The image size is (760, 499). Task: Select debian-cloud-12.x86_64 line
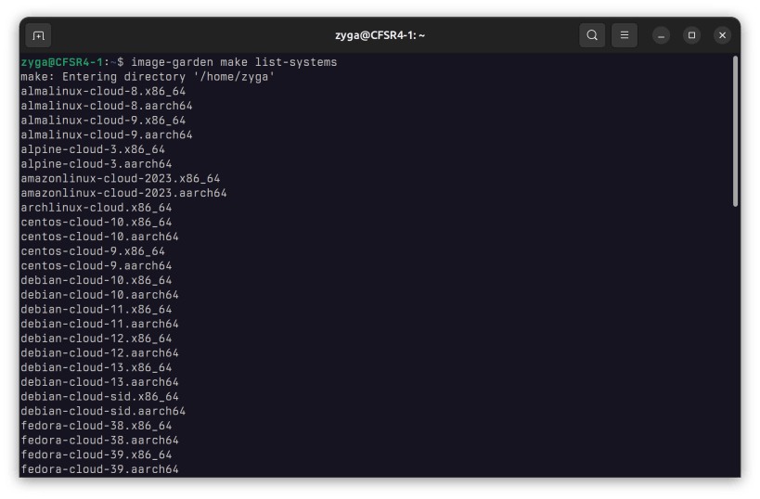click(97, 339)
